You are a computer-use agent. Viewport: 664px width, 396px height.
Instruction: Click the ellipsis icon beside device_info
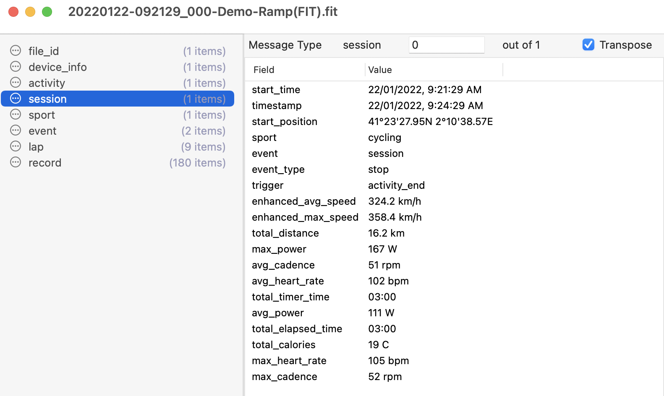click(x=16, y=67)
